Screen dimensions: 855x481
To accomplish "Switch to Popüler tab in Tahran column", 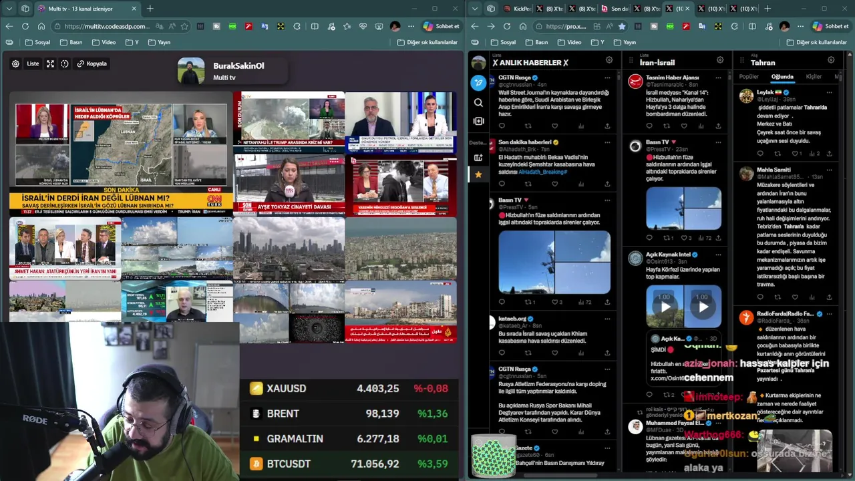I will [749, 77].
